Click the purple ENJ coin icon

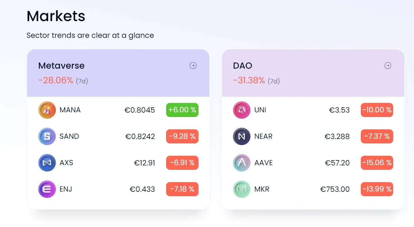47,189
